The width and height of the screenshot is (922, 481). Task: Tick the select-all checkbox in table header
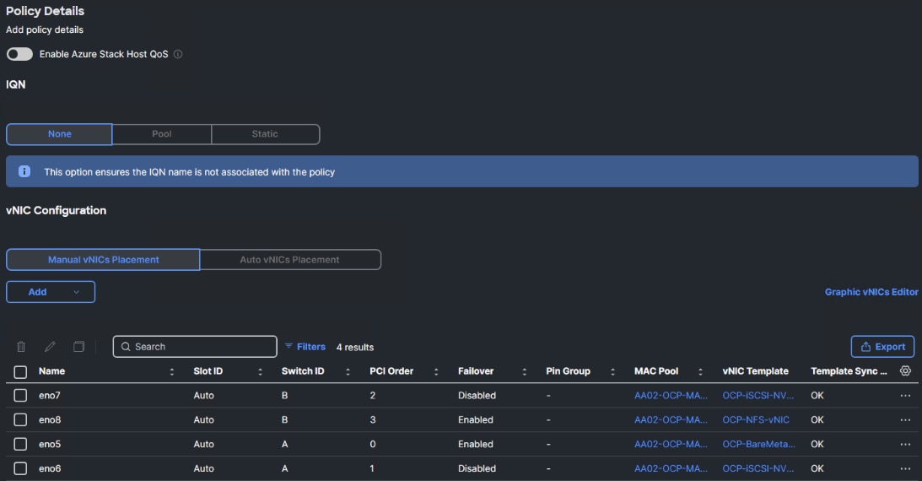click(21, 371)
